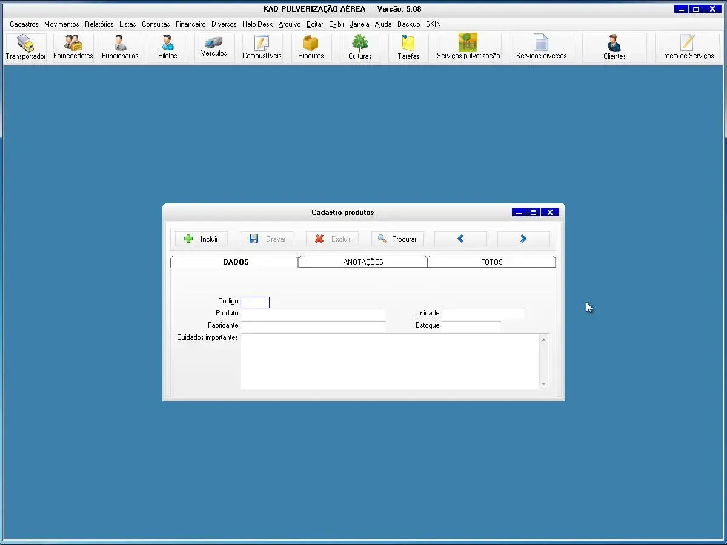Click inside the Cuidados importantes text area
This screenshot has height=545, width=727.
[x=390, y=362]
